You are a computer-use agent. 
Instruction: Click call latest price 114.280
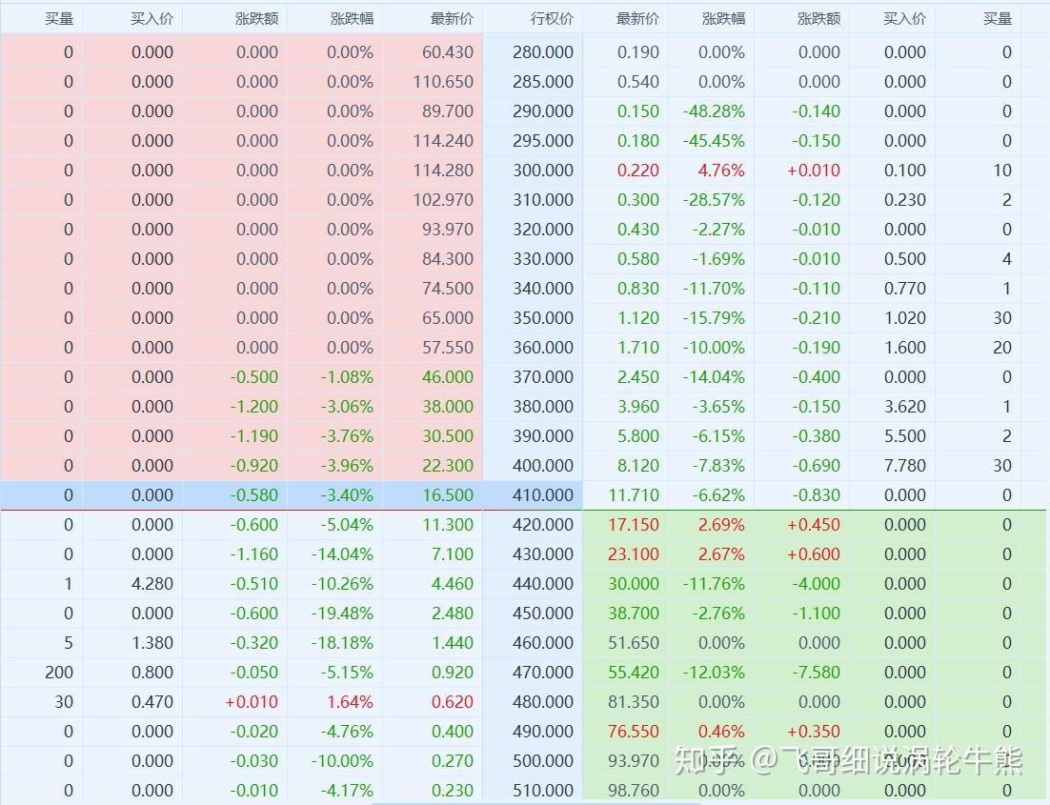(443, 171)
